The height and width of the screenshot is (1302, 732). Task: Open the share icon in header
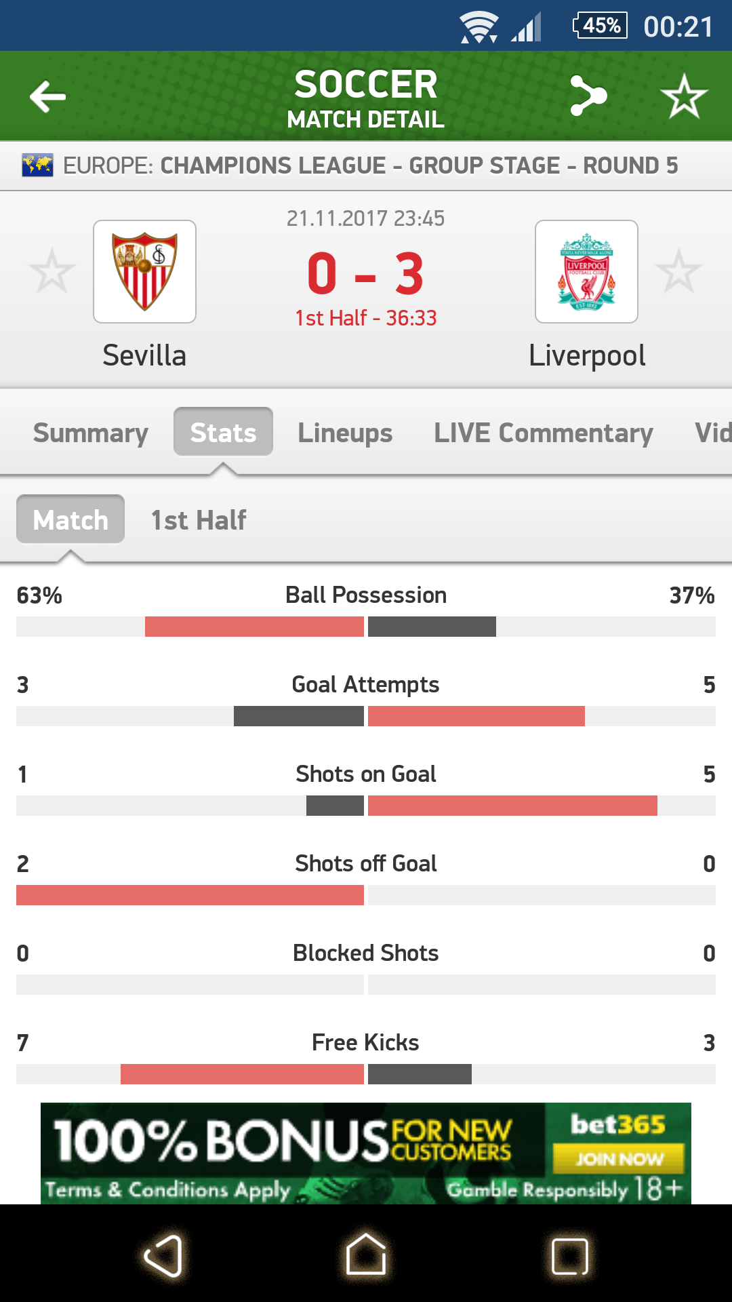588,96
